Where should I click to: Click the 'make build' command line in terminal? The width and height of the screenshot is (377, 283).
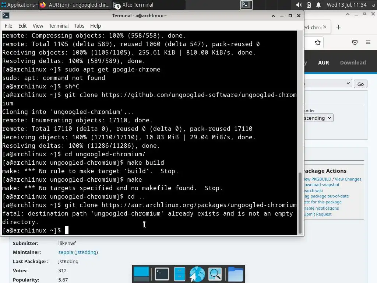click(83, 163)
